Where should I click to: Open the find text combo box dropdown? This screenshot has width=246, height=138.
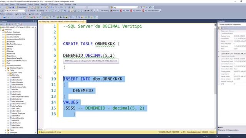[x=137, y=7]
